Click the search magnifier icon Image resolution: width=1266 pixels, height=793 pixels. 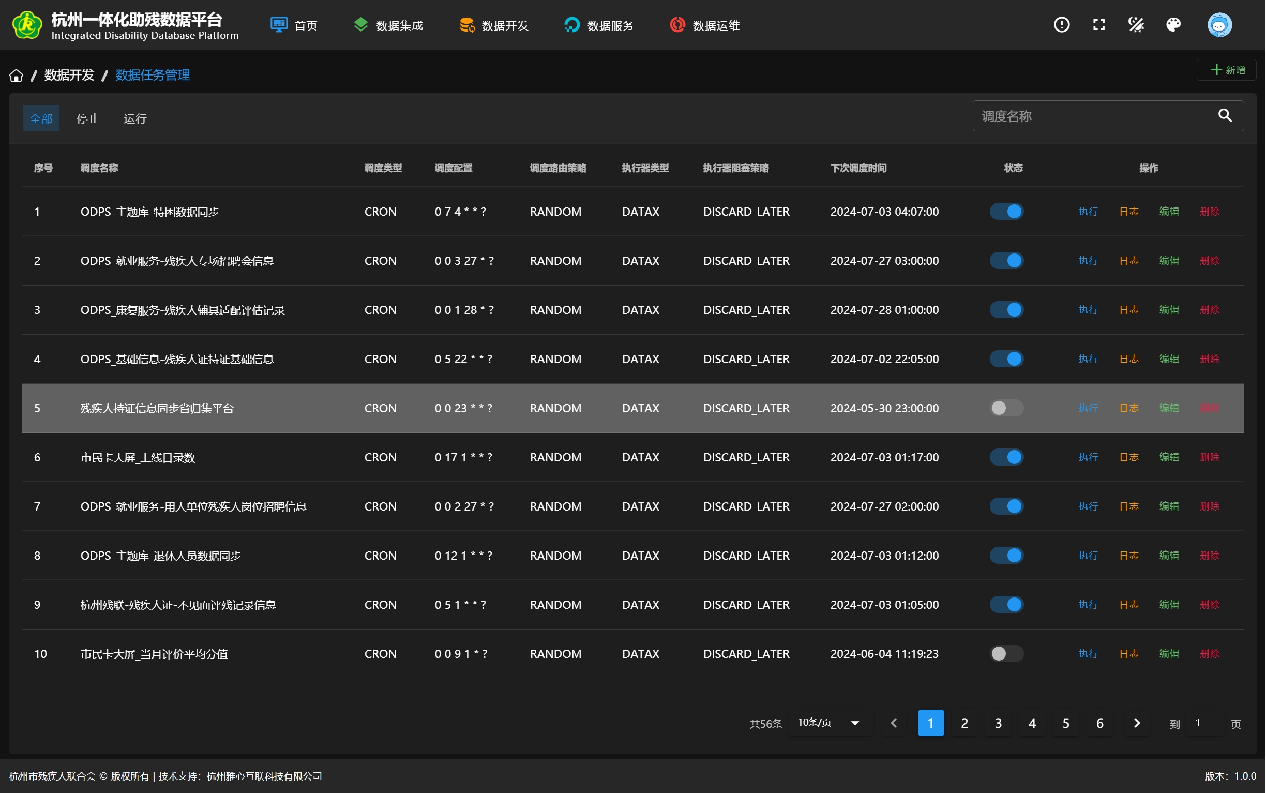click(1226, 115)
